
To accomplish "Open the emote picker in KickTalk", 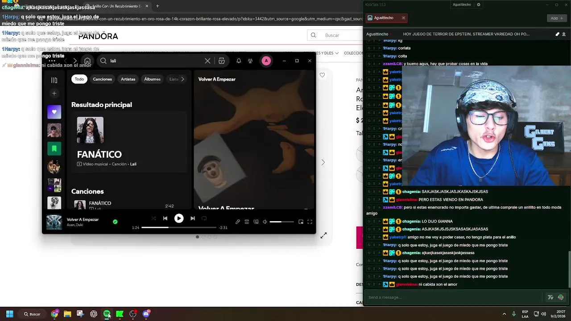I will coord(561,297).
